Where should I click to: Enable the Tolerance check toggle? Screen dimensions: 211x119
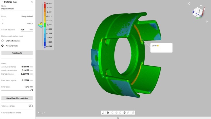30,106
